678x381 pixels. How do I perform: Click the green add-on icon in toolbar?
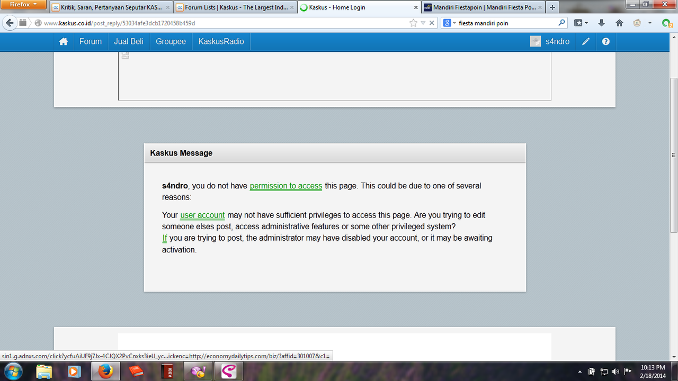667,23
